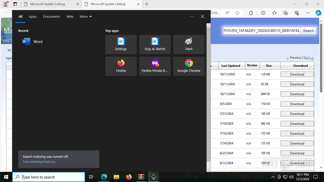Expand the More search filter dropdown
Viewport: 324px width, 182px height.
pyautogui.click(x=86, y=16)
